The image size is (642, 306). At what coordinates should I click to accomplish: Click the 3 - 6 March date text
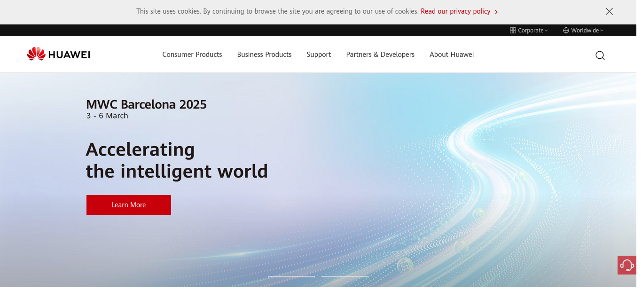point(107,116)
